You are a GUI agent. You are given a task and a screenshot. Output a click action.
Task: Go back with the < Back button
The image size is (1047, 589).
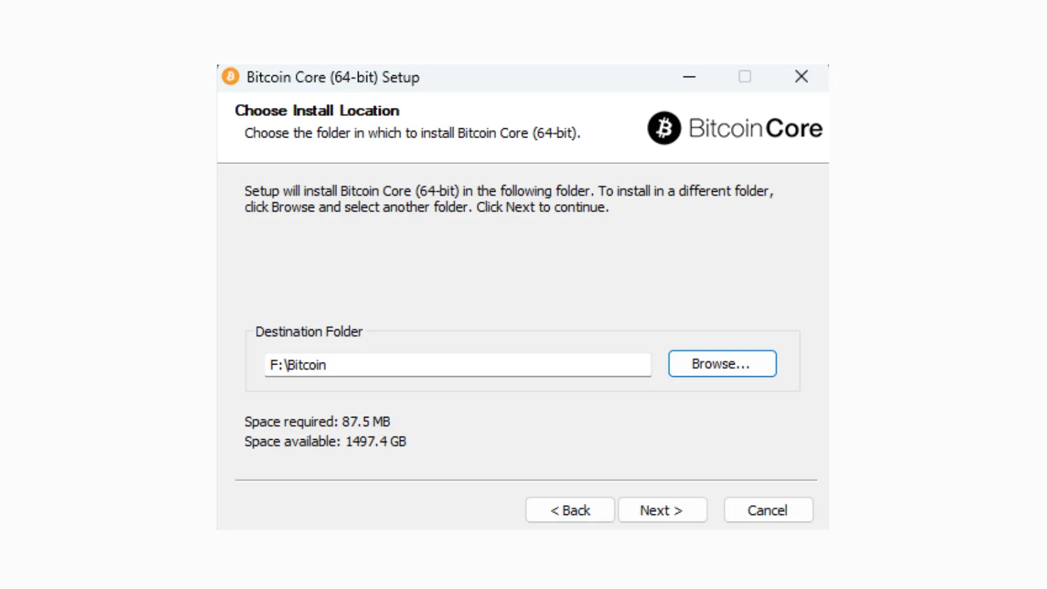click(x=570, y=510)
